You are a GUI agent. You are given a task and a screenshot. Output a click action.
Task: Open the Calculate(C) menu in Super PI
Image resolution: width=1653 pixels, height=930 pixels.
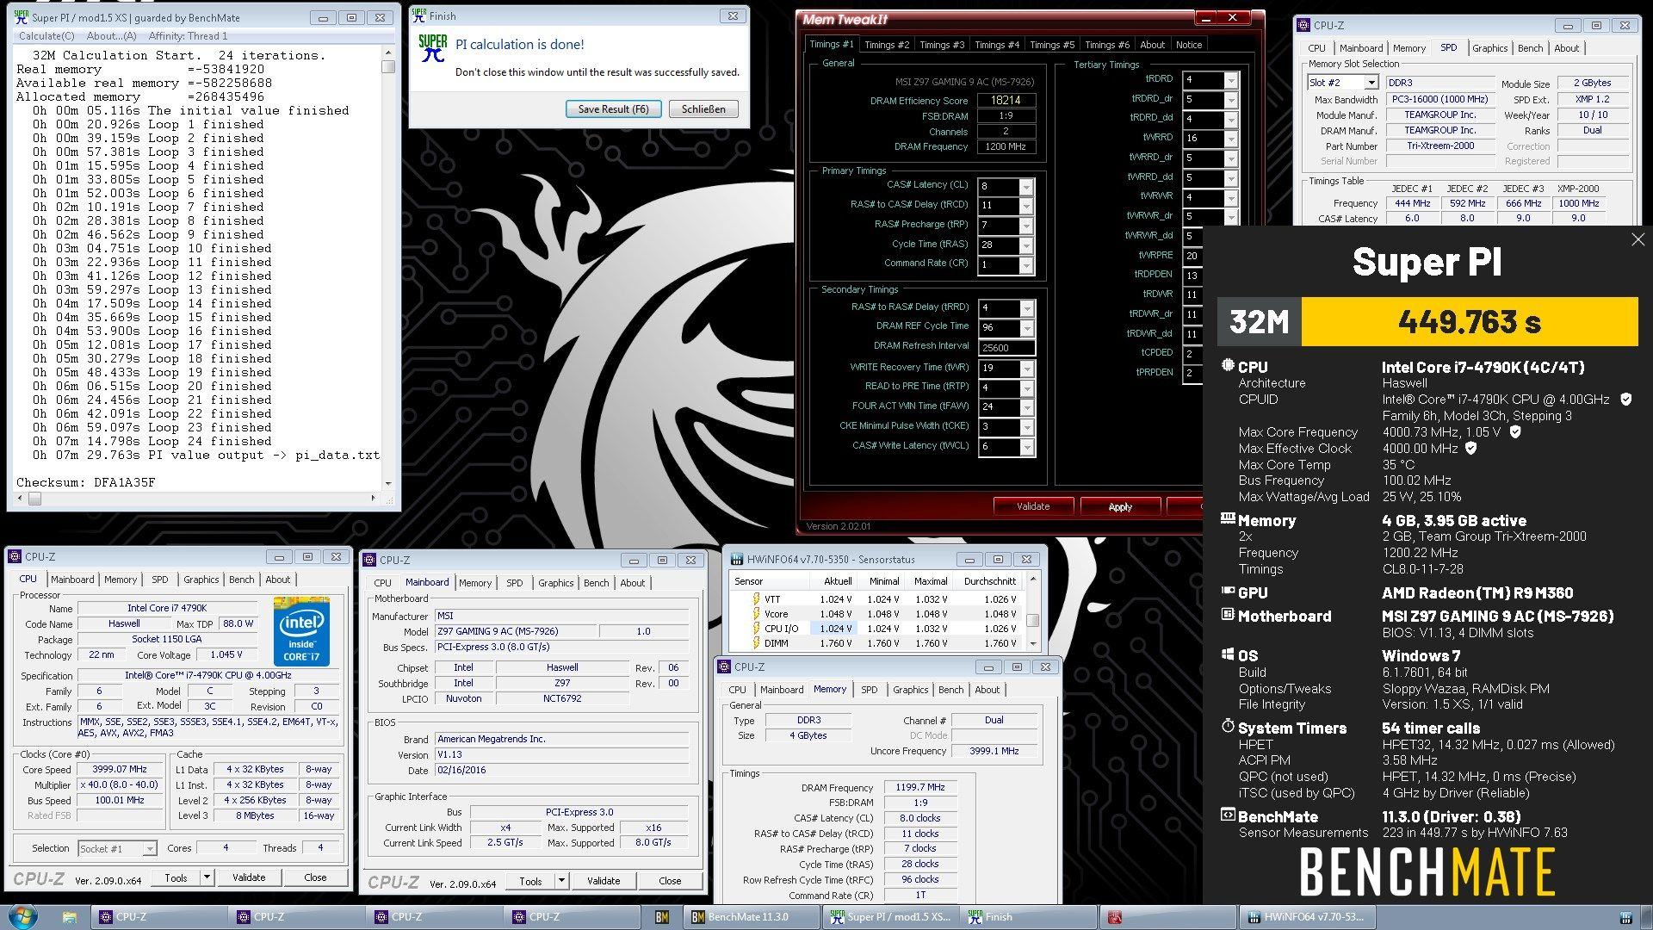(46, 36)
